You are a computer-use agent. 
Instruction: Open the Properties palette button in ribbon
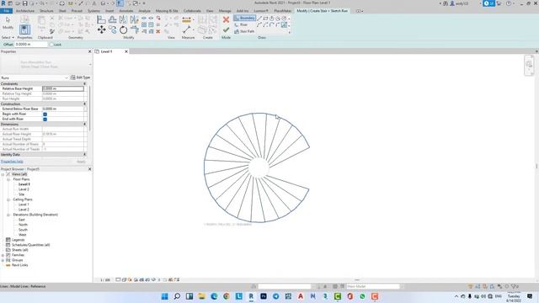point(24,29)
